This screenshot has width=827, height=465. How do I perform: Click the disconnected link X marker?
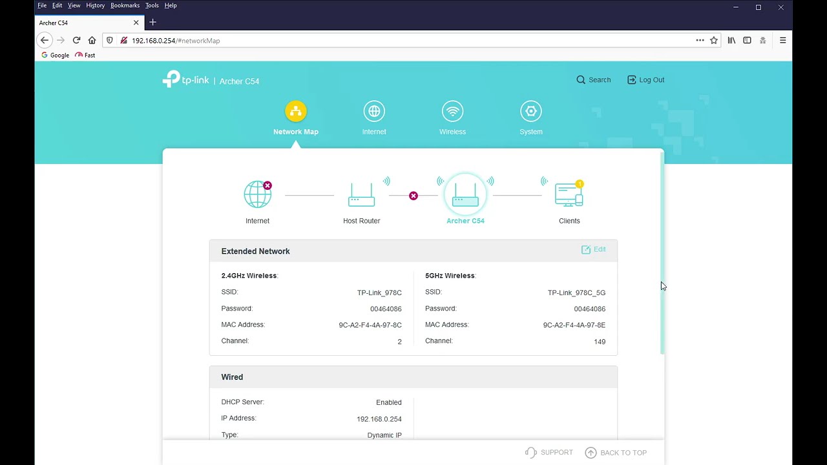tap(413, 196)
